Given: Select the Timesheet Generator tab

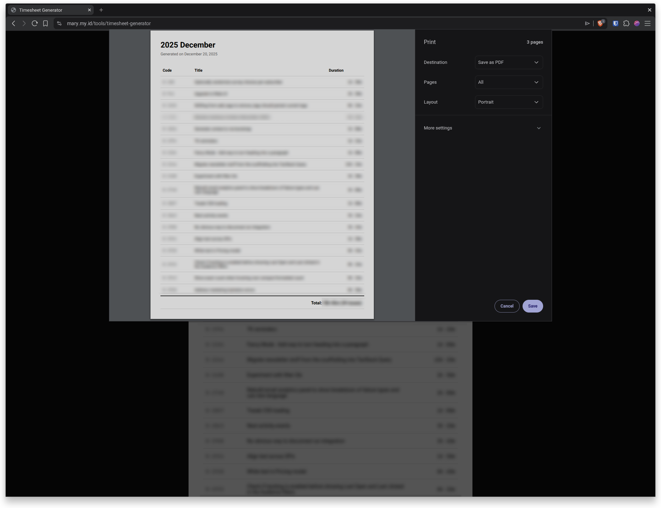Looking at the screenshot, I should point(46,10).
